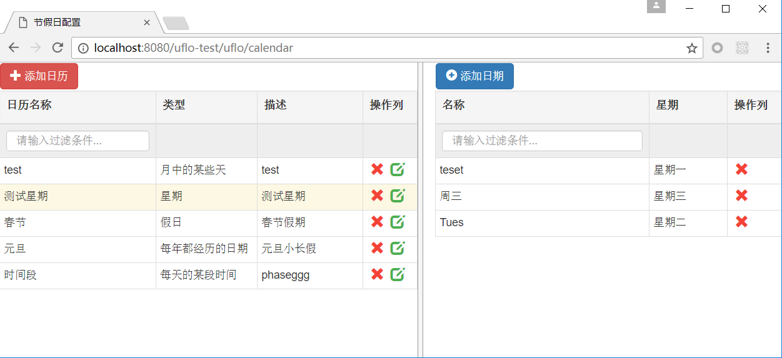Image resolution: width=782 pixels, height=358 pixels.
Task: Focus the 名称 filter input field
Action: (x=542, y=141)
